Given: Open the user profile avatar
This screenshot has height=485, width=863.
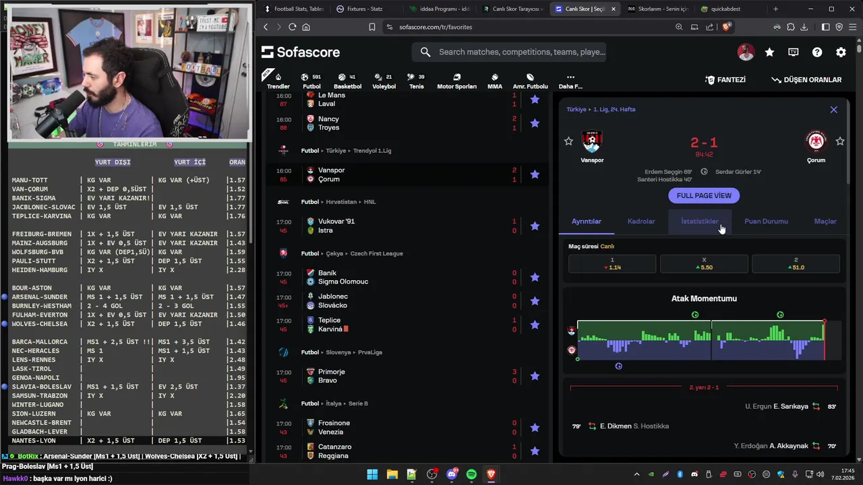Looking at the screenshot, I should [746, 52].
